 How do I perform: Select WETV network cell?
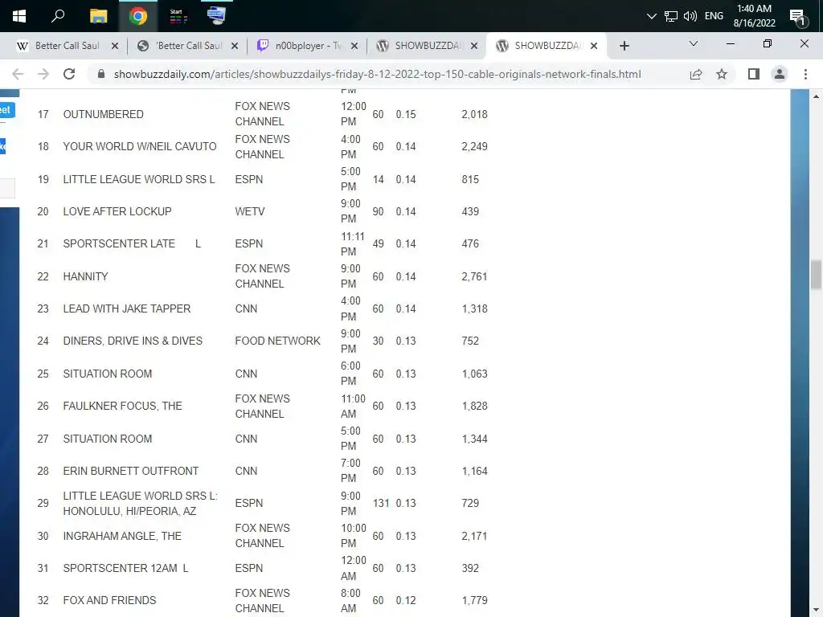(250, 211)
